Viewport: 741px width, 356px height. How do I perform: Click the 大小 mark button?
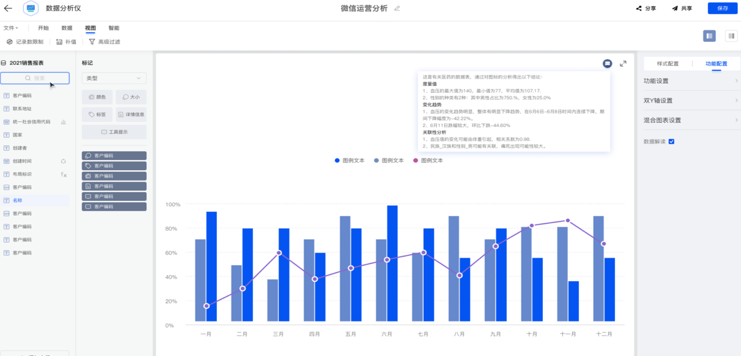coord(131,97)
